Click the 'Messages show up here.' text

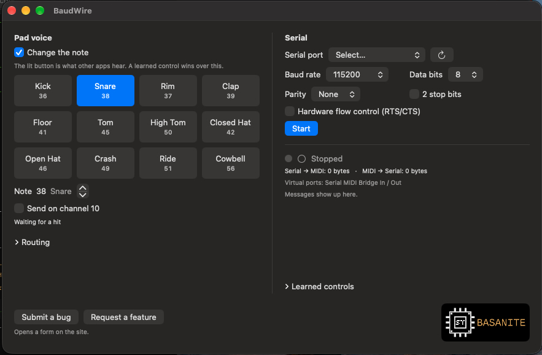(x=321, y=195)
